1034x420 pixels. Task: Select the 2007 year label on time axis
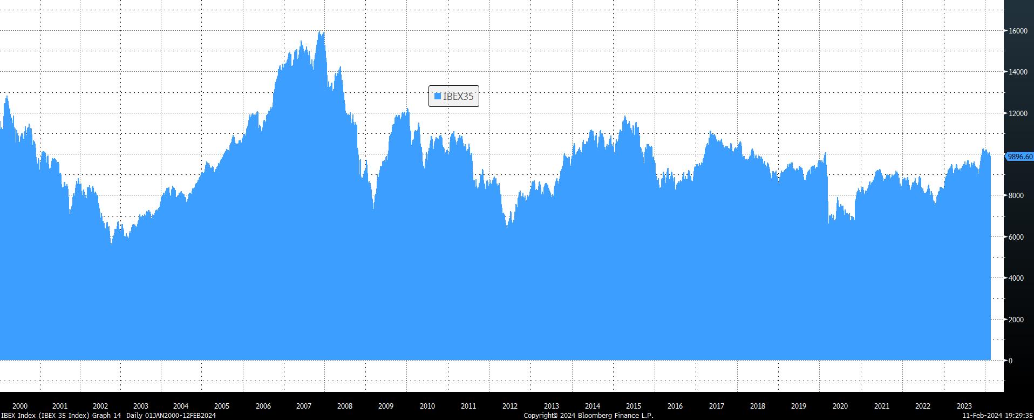tap(303, 406)
